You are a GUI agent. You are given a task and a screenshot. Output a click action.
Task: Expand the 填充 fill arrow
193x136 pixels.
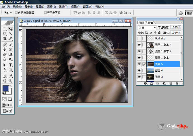pos(180,33)
